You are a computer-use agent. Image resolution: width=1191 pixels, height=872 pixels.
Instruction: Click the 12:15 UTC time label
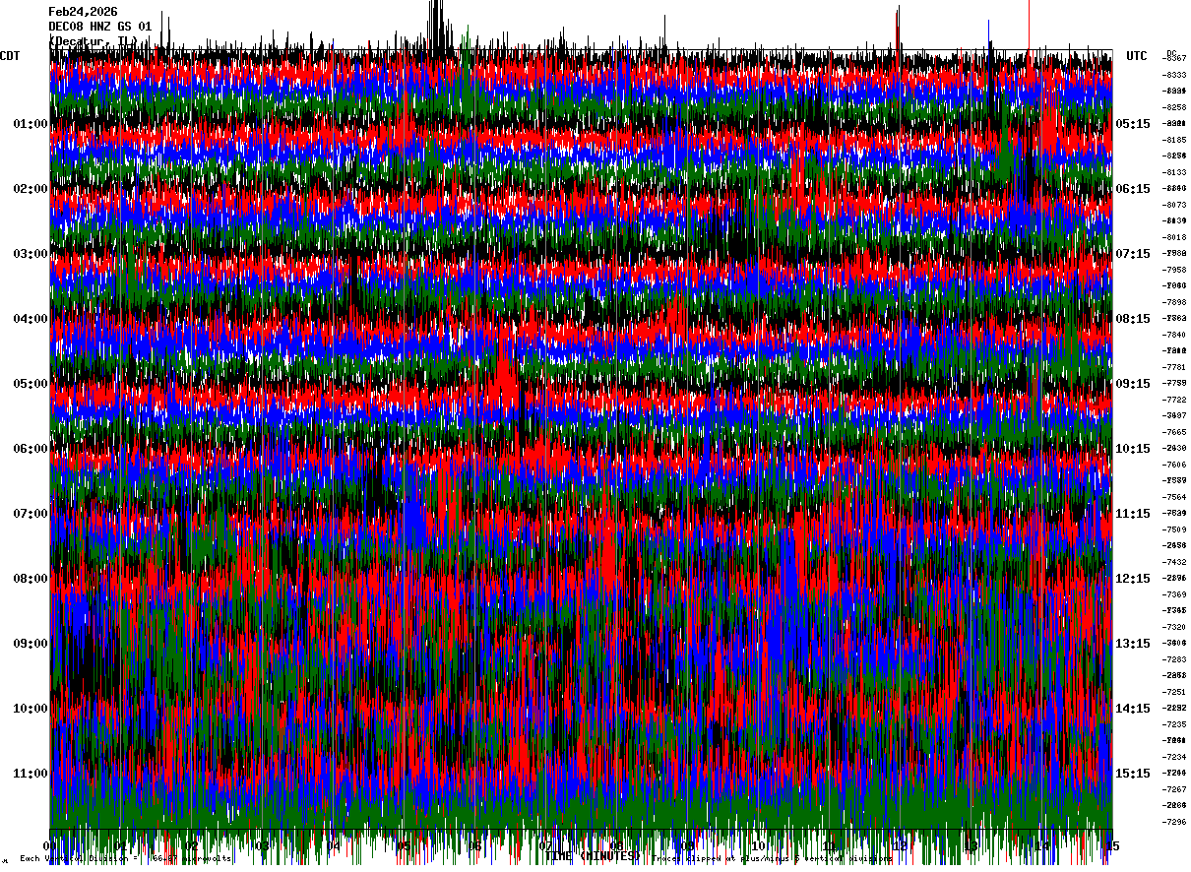pos(1133,579)
